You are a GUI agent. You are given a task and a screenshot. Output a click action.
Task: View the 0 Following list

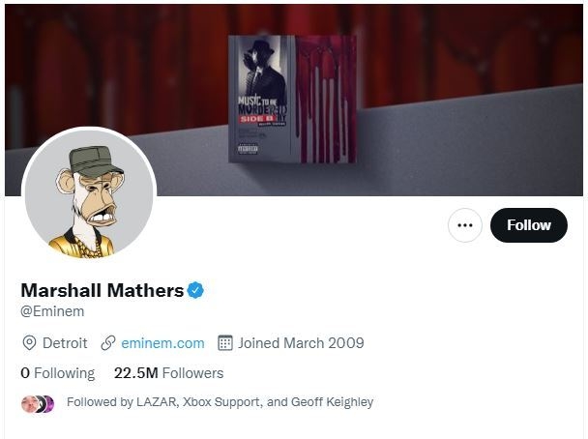[x=58, y=373]
